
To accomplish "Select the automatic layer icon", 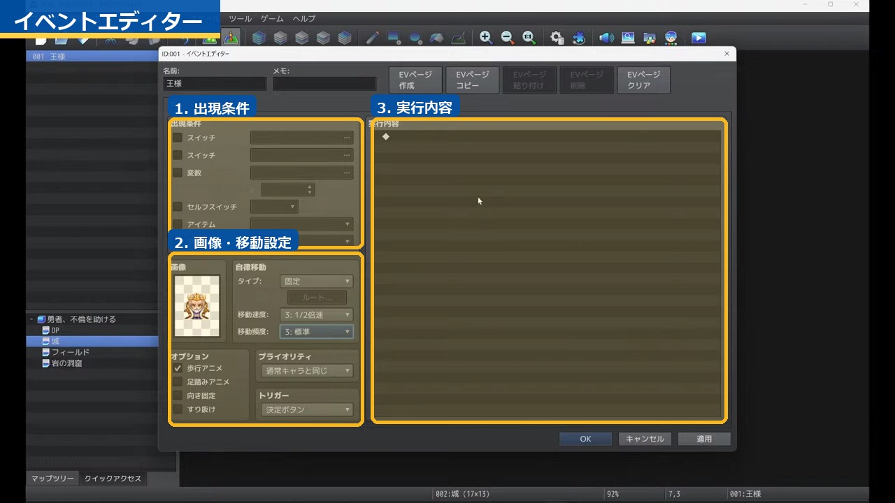I will 259,38.
